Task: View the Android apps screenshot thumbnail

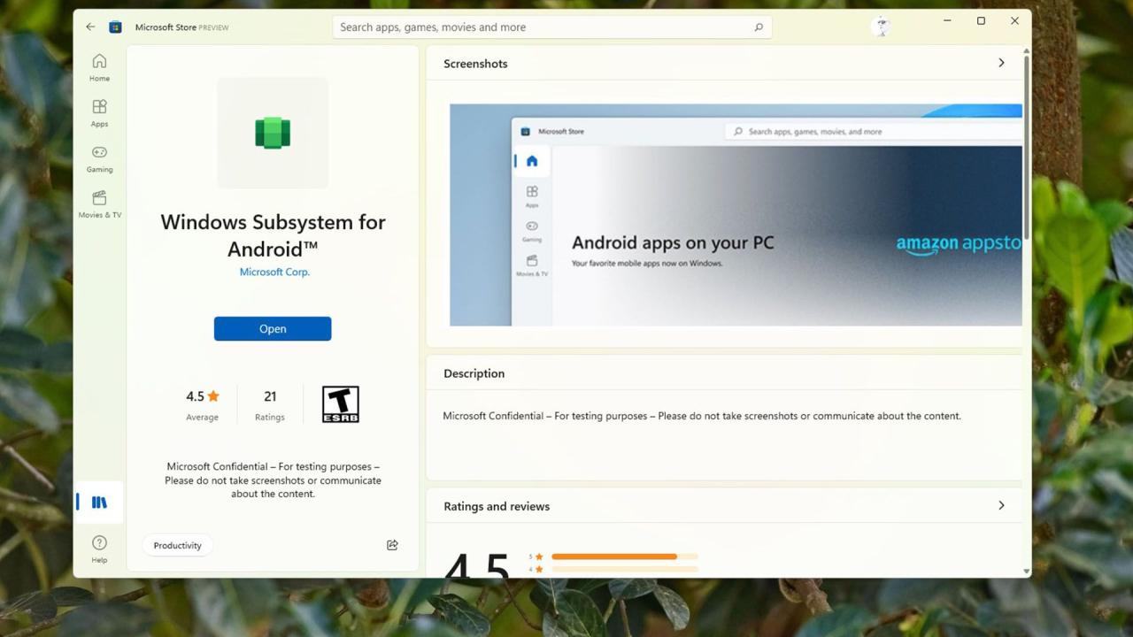Action: click(x=736, y=215)
